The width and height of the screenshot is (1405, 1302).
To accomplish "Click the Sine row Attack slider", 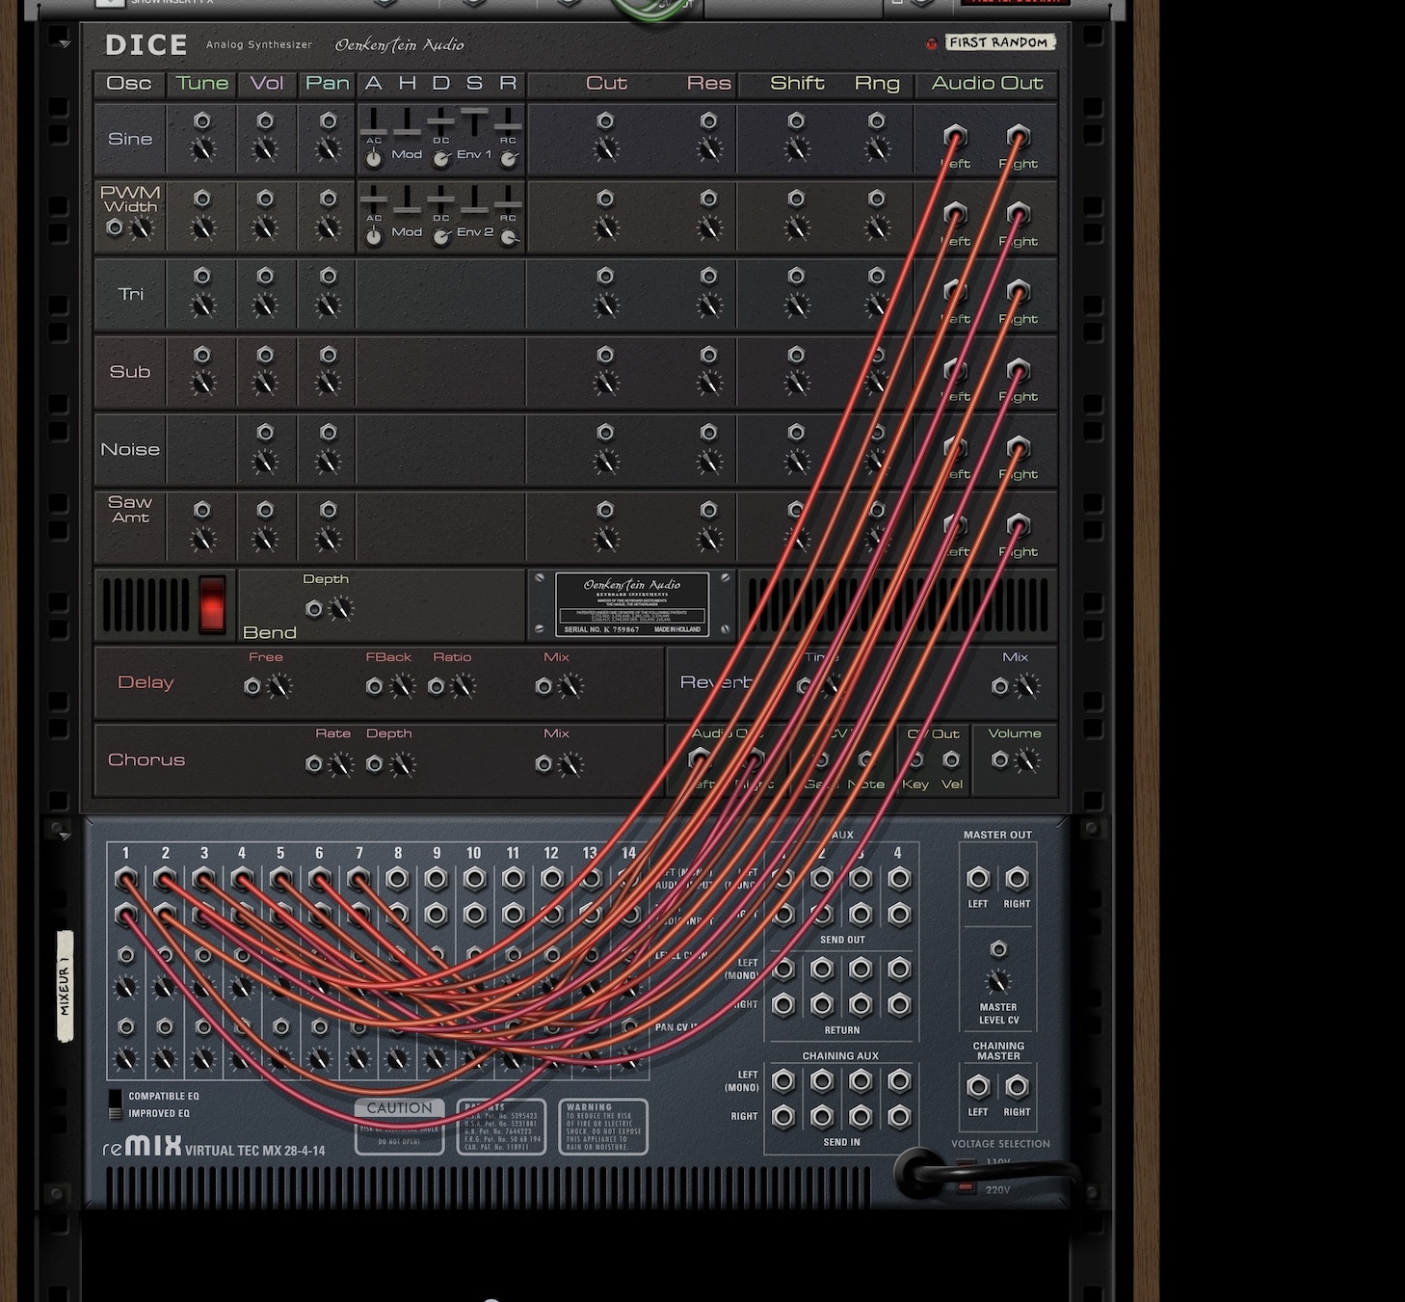I will [374, 121].
